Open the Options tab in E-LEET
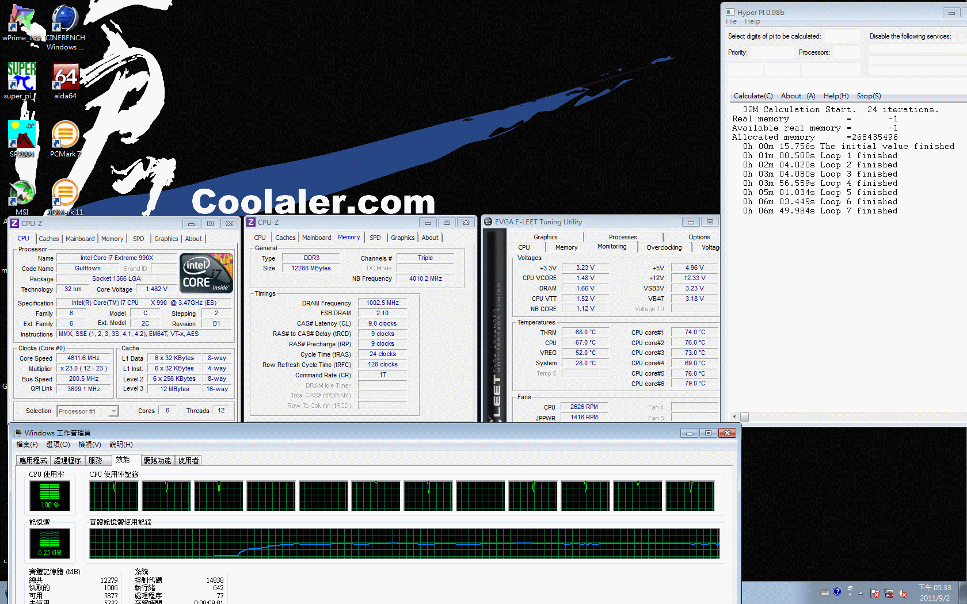 (x=699, y=237)
